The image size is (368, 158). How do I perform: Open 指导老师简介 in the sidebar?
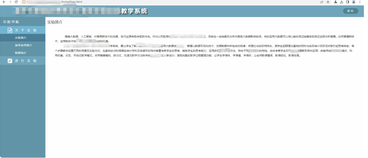[x=23, y=45]
